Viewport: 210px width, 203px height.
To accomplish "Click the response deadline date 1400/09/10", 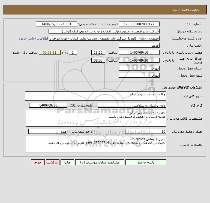I will (139, 53).
